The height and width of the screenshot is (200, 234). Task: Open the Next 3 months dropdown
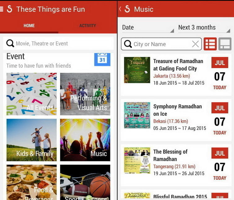click(x=204, y=28)
